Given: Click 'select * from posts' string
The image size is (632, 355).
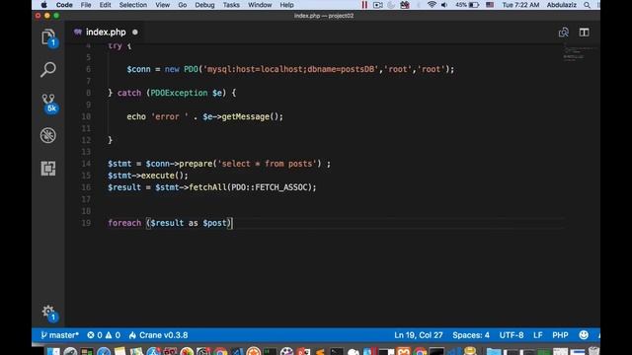Looking at the screenshot, I should [267, 164].
